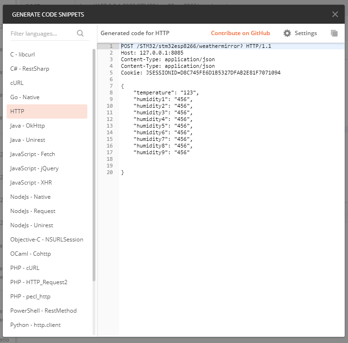Click the closing brace on line 20

coord(122,173)
